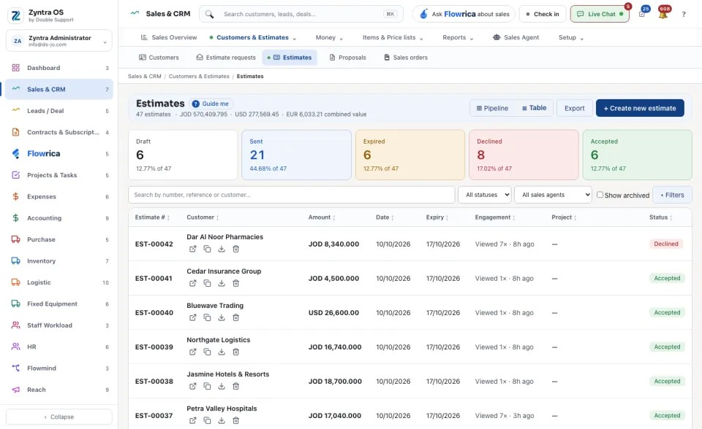
Task: Download the Bluewave Trading estimate
Action: point(221,317)
